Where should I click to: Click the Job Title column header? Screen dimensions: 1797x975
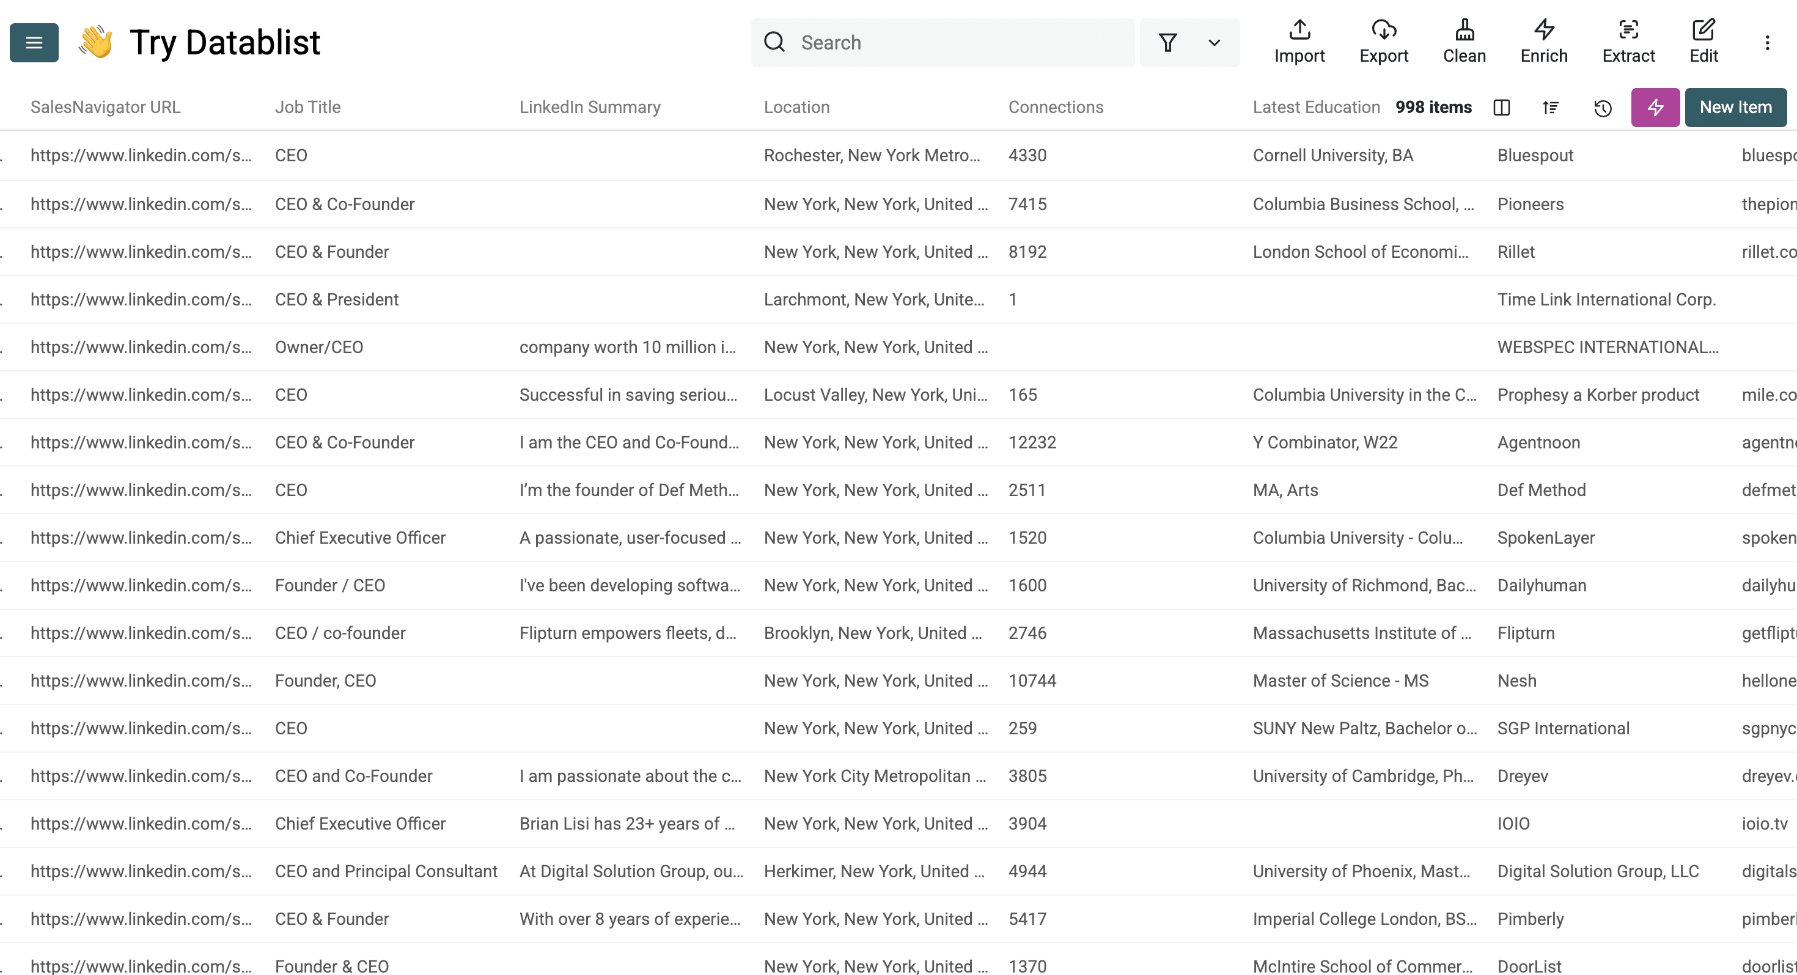[x=307, y=108]
